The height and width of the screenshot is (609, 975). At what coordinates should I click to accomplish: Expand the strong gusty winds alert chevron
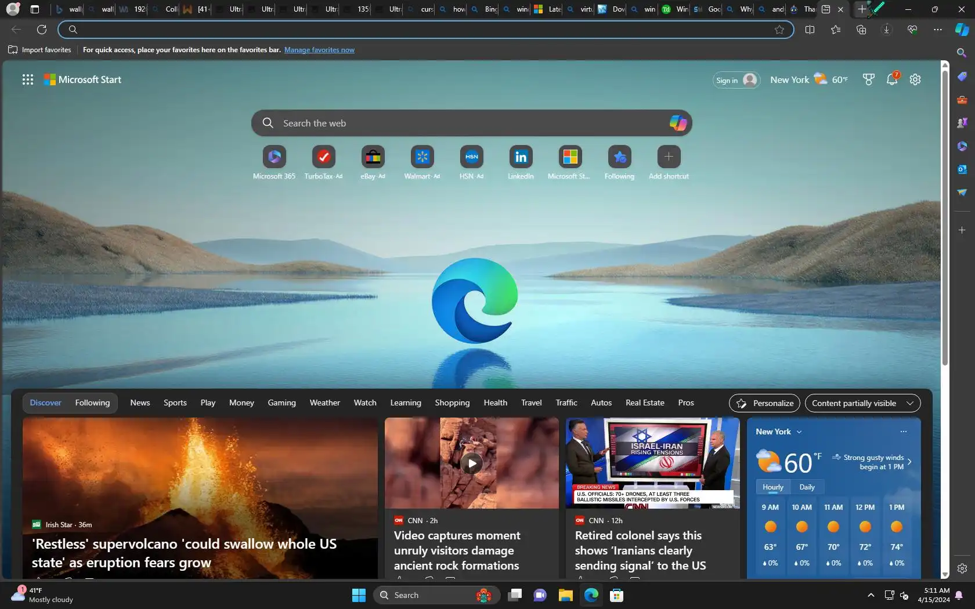pyautogui.click(x=909, y=462)
